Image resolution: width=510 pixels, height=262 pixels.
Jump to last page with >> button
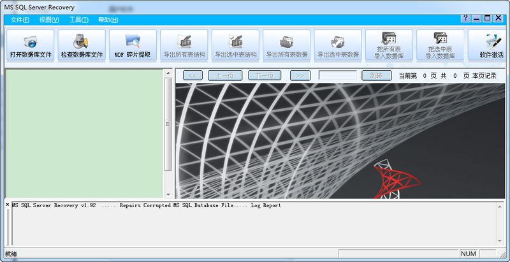(300, 76)
